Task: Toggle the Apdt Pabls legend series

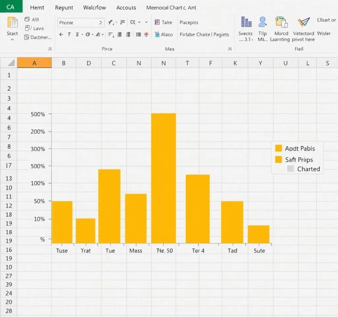Action: click(279, 148)
